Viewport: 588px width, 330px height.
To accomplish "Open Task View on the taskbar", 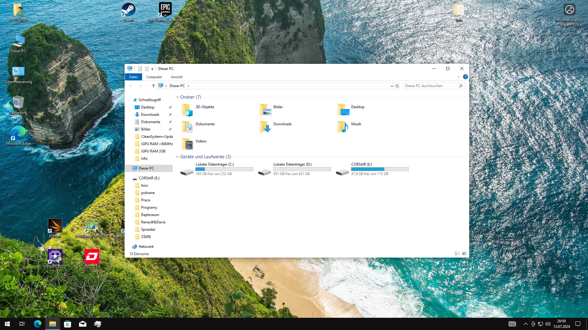I will 22,324.
